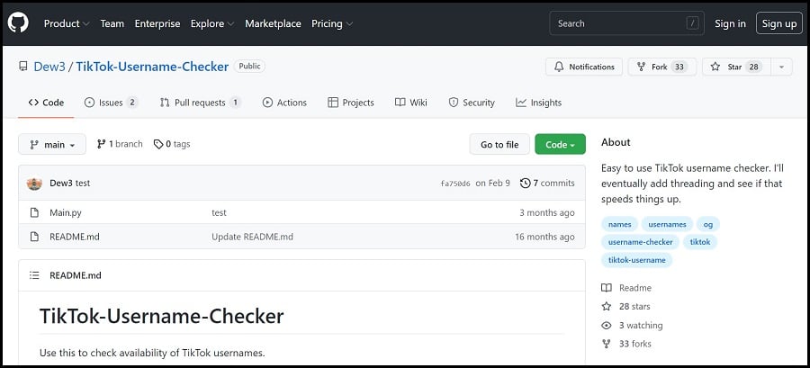The image size is (810, 368).
Task: Open the Security tab
Action: (x=472, y=103)
